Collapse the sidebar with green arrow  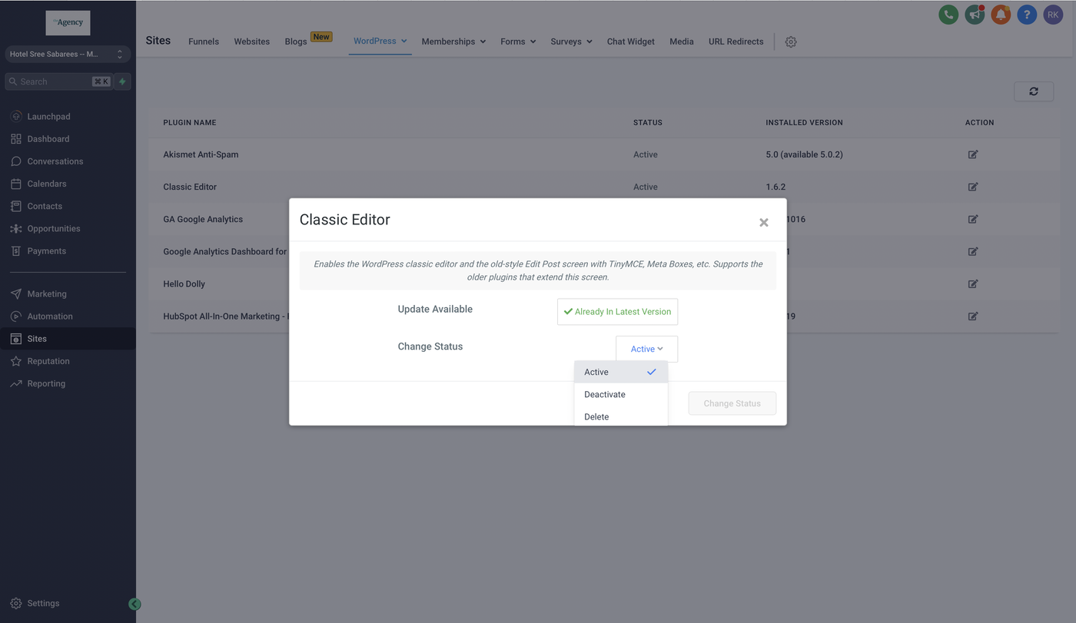(x=134, y=605)
